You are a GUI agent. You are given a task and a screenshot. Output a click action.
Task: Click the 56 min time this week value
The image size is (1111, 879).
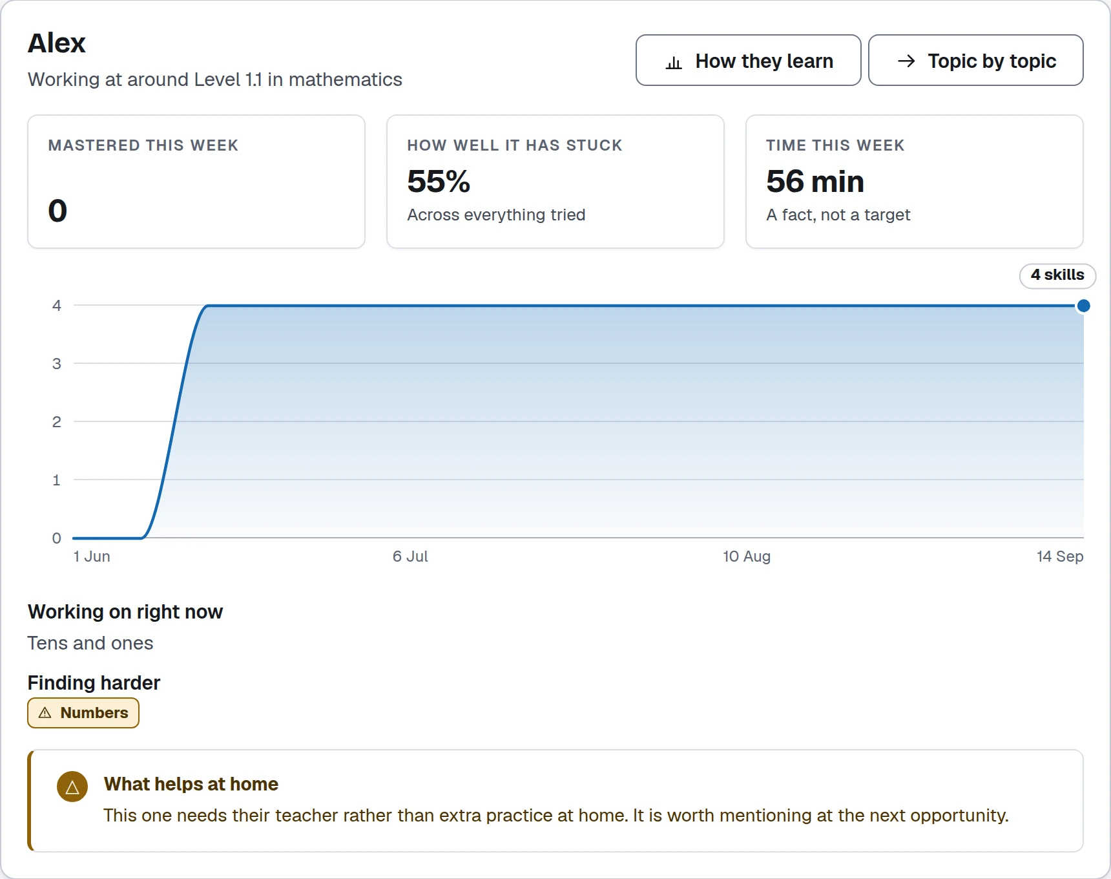[815, 181]
